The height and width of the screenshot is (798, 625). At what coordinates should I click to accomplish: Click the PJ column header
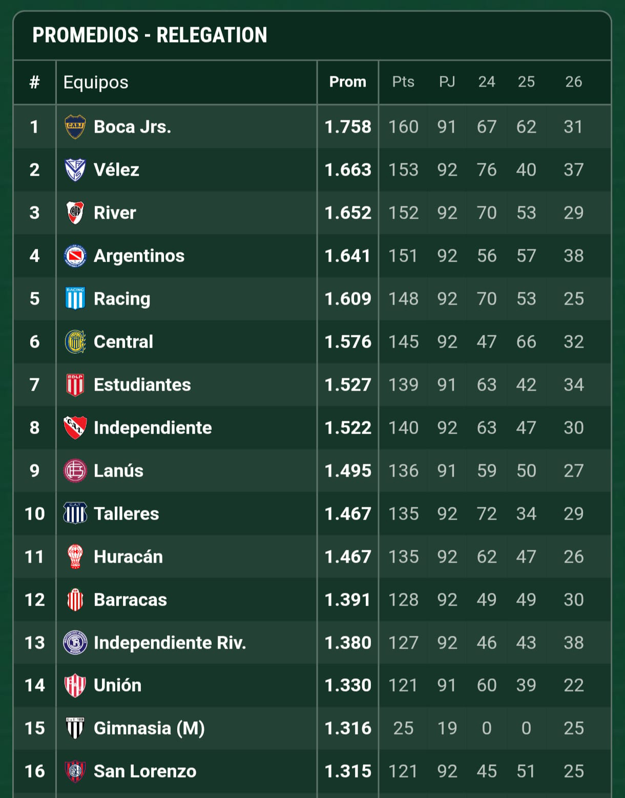click(x=447, y=82)
